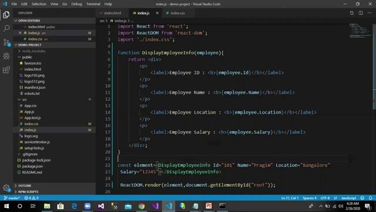Open Google Chrome from taskbar
The image size is (376, 212).
pyautogui.click(x=142, y=206)
